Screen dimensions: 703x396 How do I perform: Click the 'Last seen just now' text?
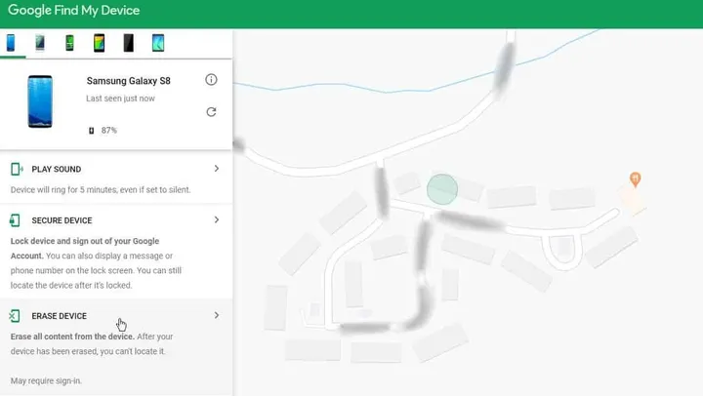[121, 99]
